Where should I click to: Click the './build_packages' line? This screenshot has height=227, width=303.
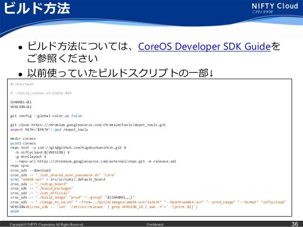pyautogui.click(x=41, y=189)
